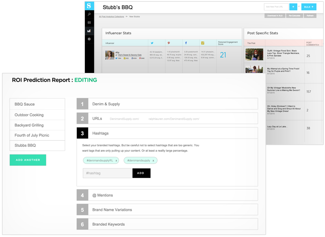Select the analytics bar chart sidebar icon
Screen dimensions: 325x237
click(89, 31)
